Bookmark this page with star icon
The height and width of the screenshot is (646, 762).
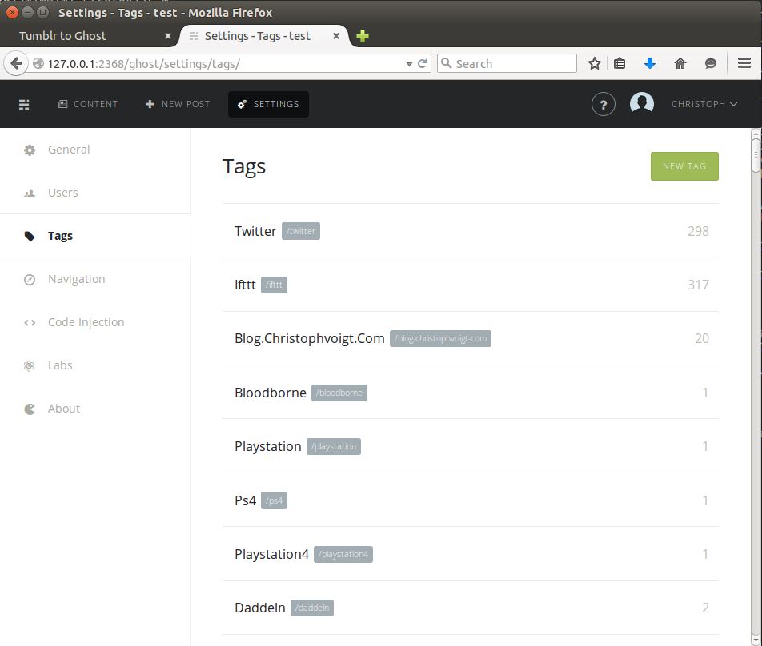tap(595, 64)
